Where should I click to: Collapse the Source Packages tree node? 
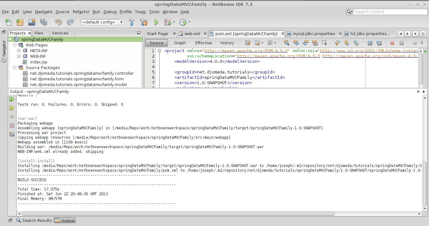(14, 67)
